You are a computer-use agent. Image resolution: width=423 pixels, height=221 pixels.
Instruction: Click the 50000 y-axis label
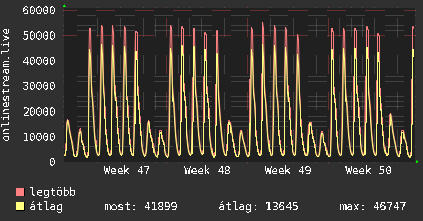point(39,35)
